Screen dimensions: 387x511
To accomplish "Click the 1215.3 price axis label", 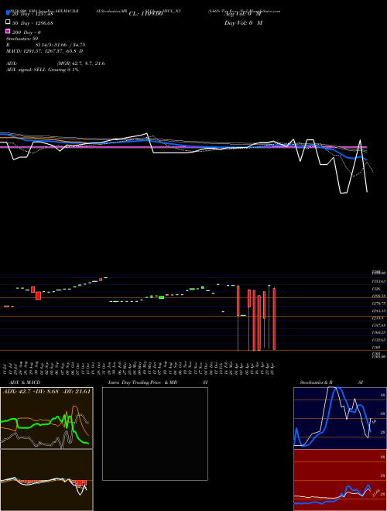I will point(378,317).
